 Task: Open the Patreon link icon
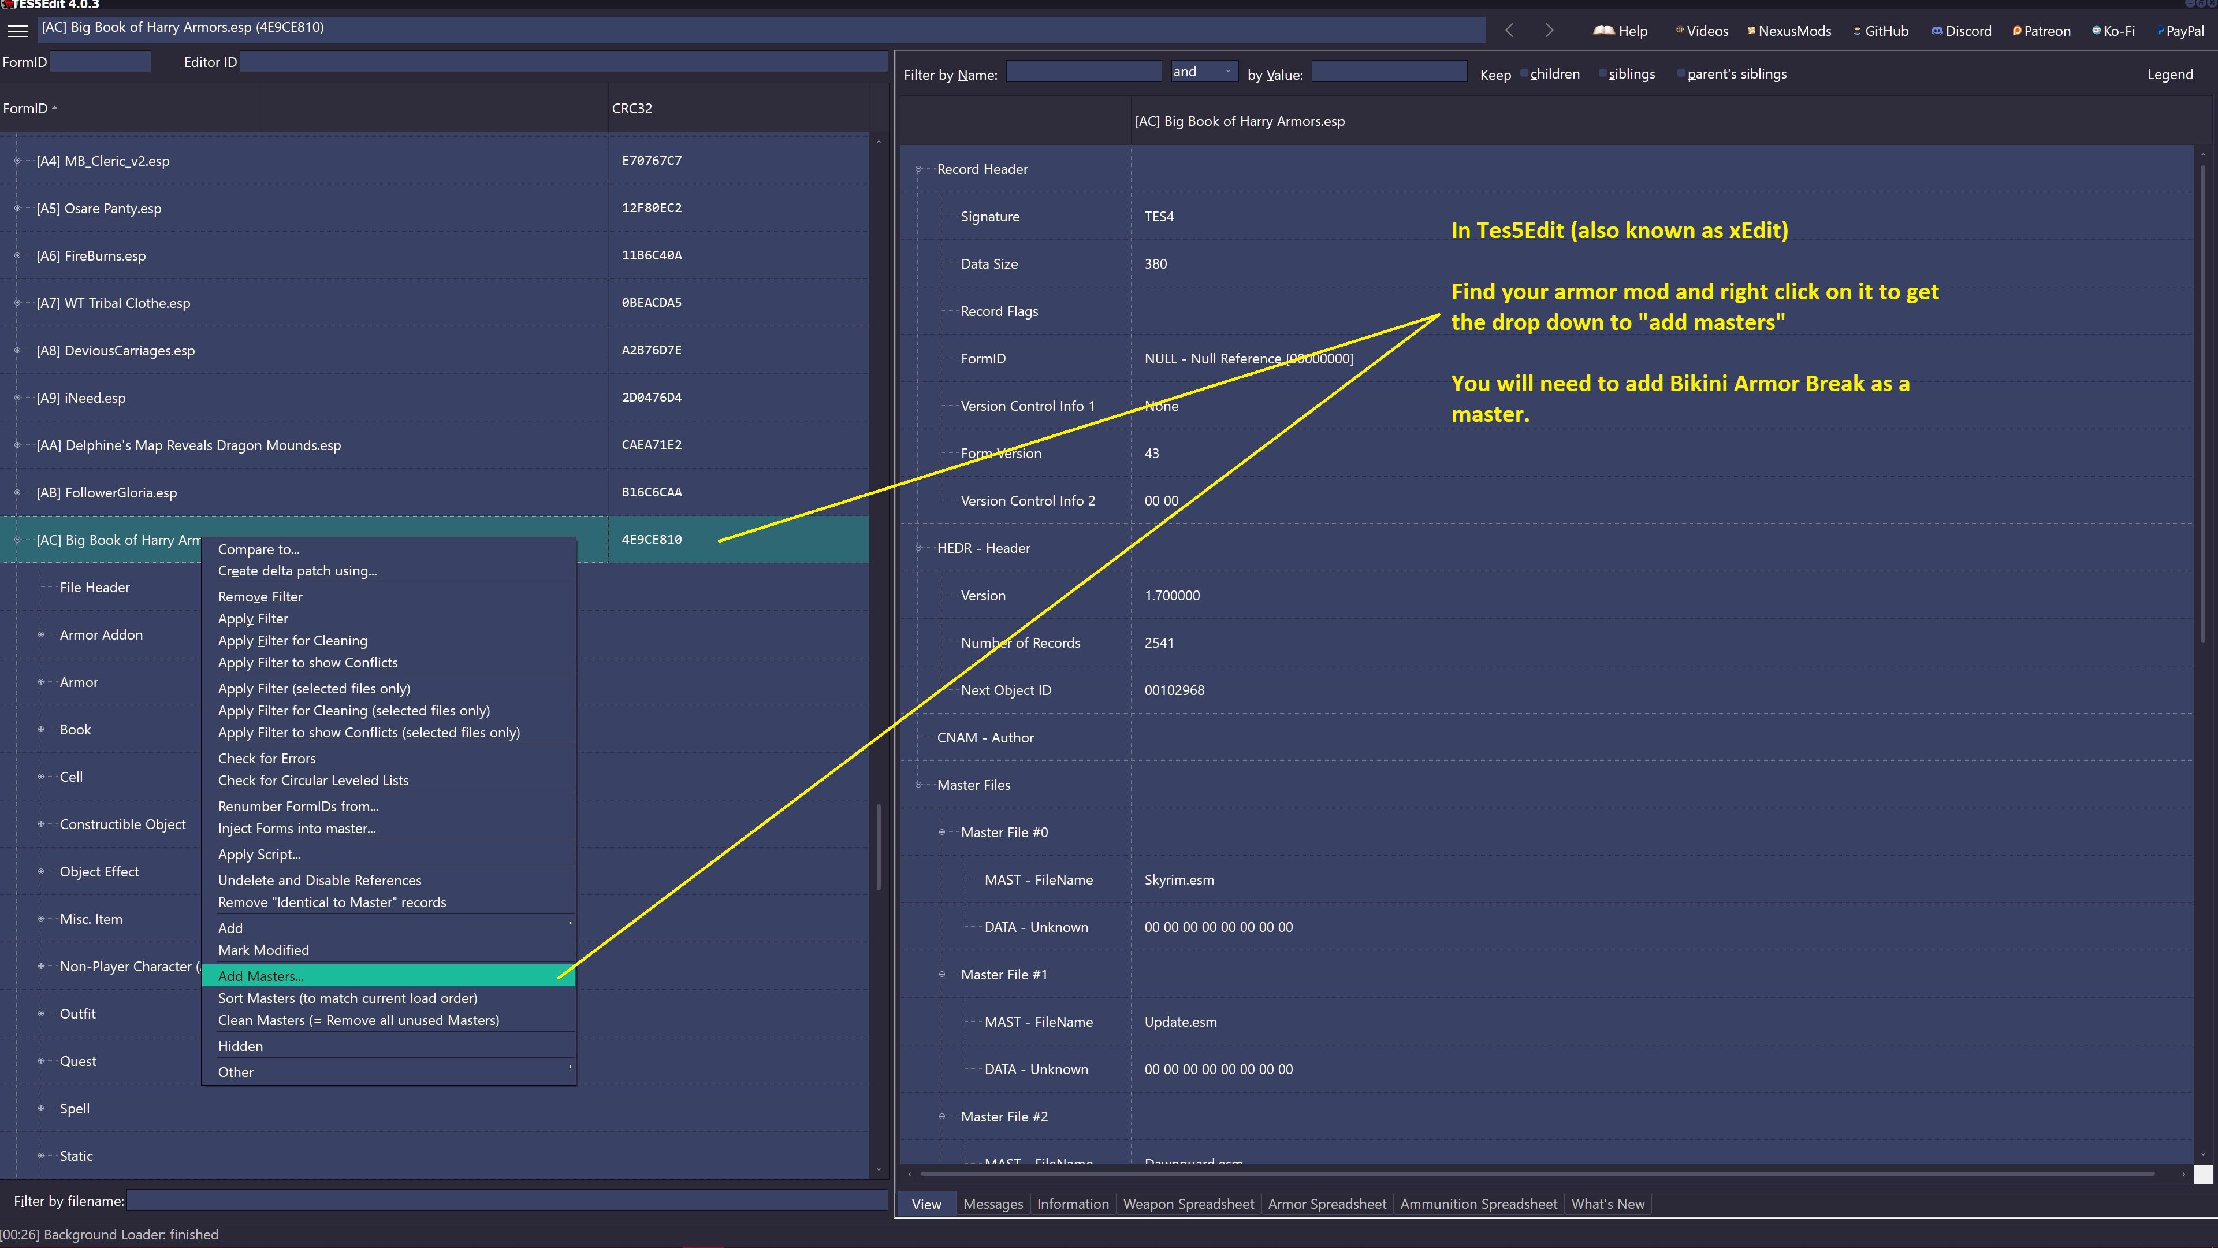coord(2016,30)
